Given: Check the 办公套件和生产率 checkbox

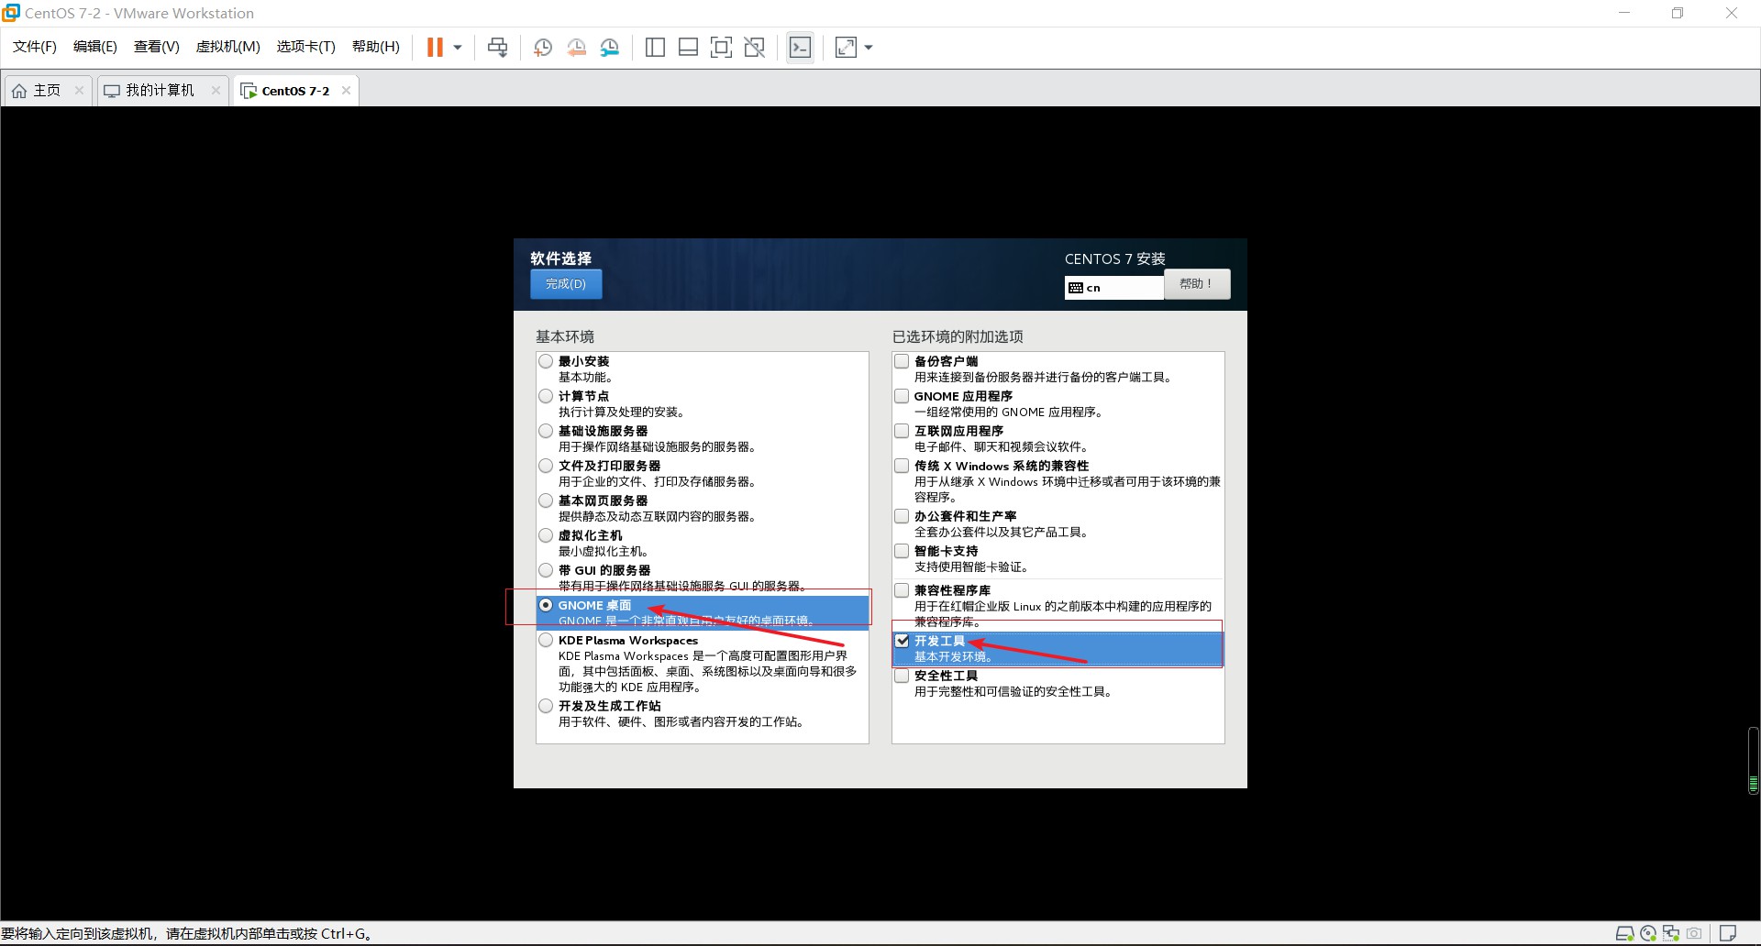Looking at the screenshot, I should tap(902, 516).
